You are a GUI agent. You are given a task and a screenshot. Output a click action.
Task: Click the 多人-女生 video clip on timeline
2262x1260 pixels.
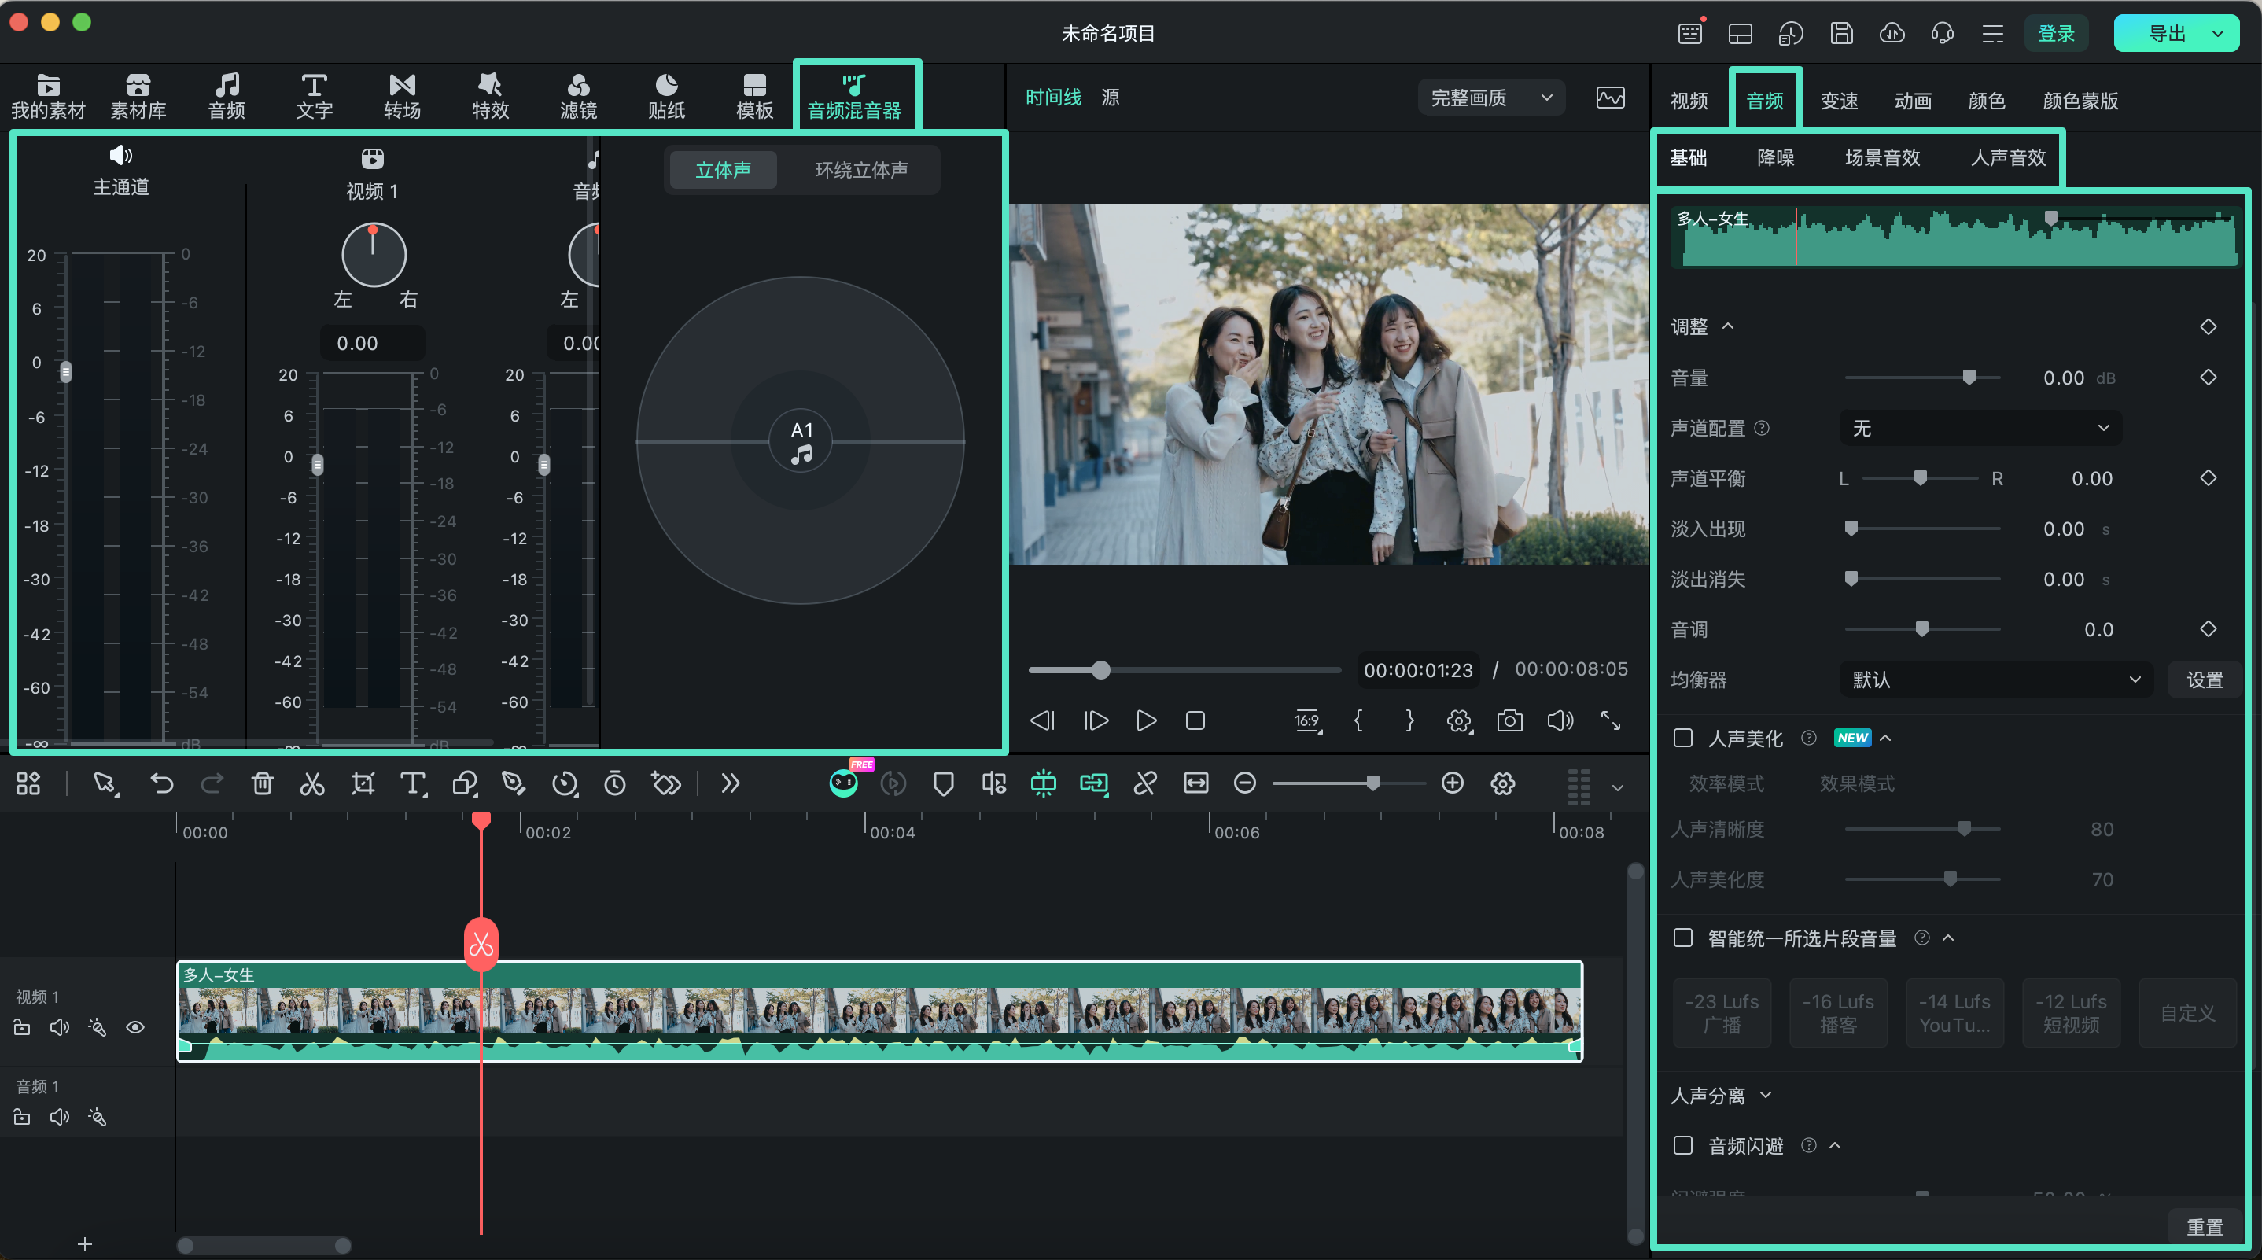tap(880, 1011)
